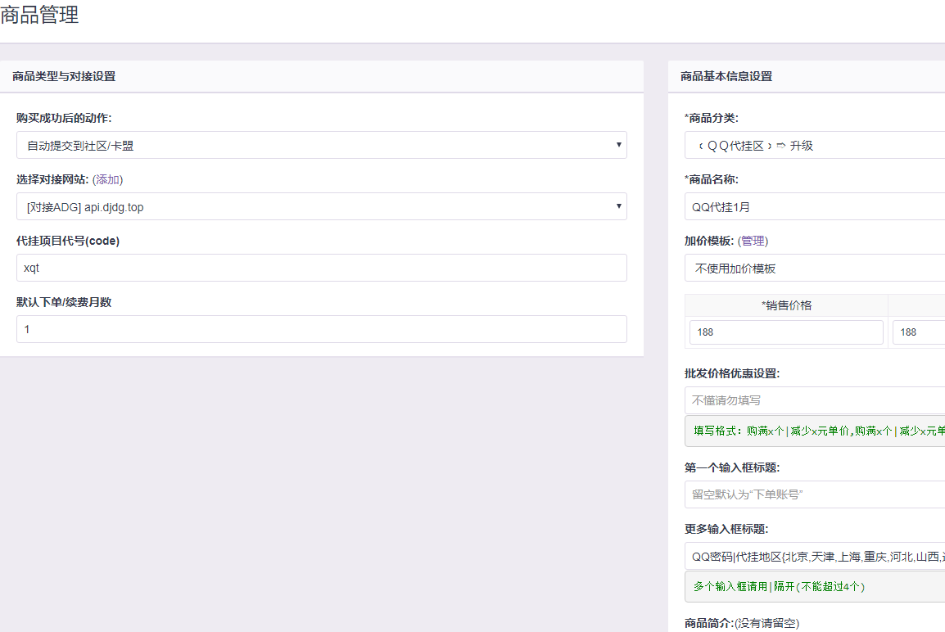
Task: Click the 添加 link beside 选择对接网站
Action: click(107, 179)
